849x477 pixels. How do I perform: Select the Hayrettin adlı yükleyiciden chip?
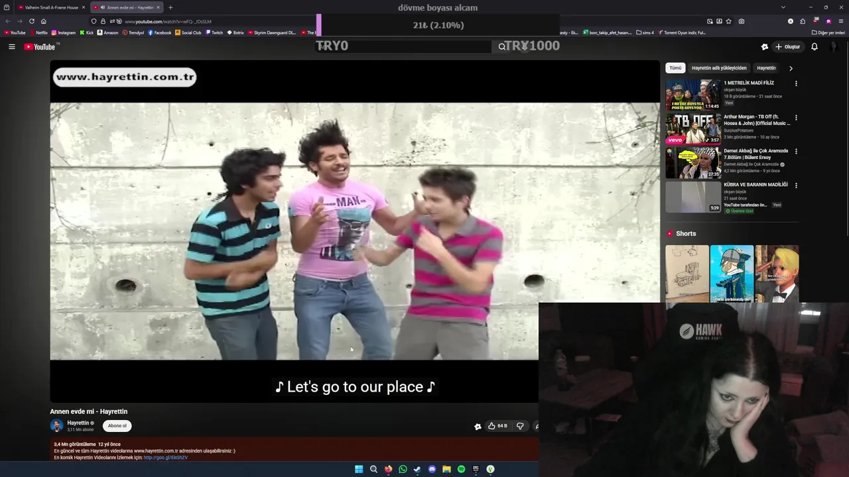click(719, 68)
